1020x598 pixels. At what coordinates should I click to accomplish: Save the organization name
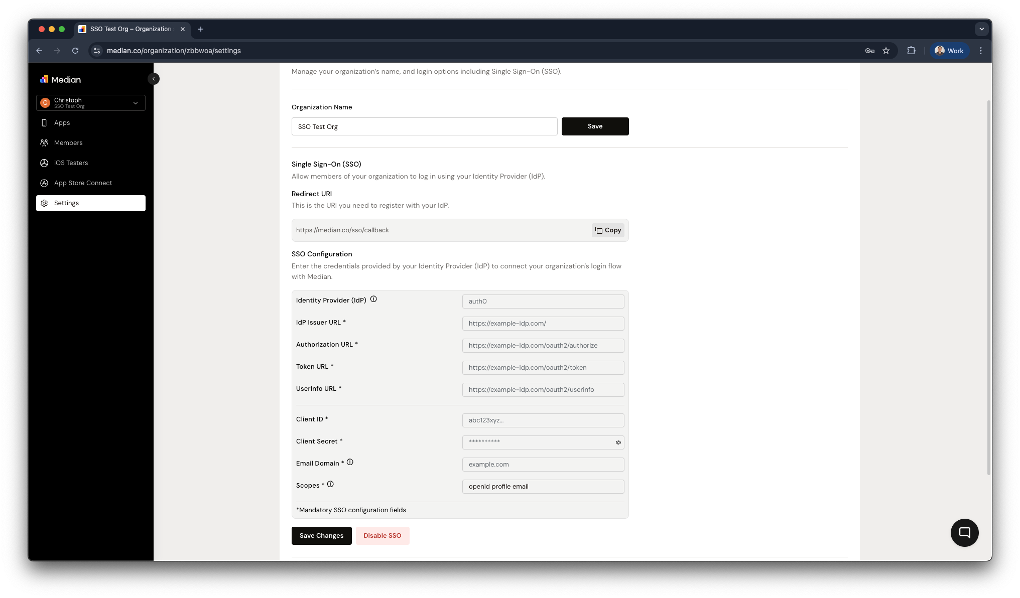click(x=595, y=126)
